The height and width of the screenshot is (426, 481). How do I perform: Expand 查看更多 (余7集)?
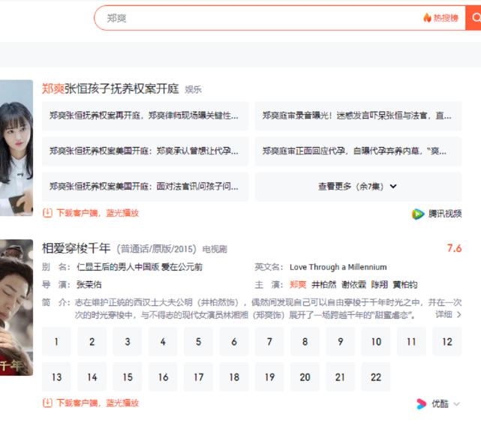(x=358, y=187)
